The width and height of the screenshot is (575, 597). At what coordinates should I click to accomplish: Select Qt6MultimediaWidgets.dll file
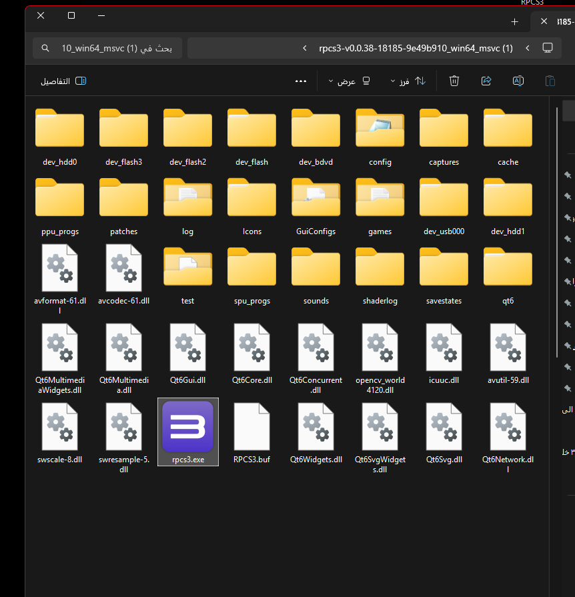[60, 359]
